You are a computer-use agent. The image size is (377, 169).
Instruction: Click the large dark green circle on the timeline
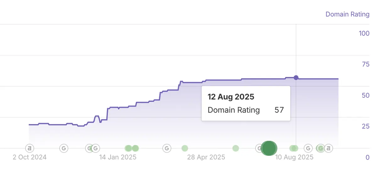(269, 148)
